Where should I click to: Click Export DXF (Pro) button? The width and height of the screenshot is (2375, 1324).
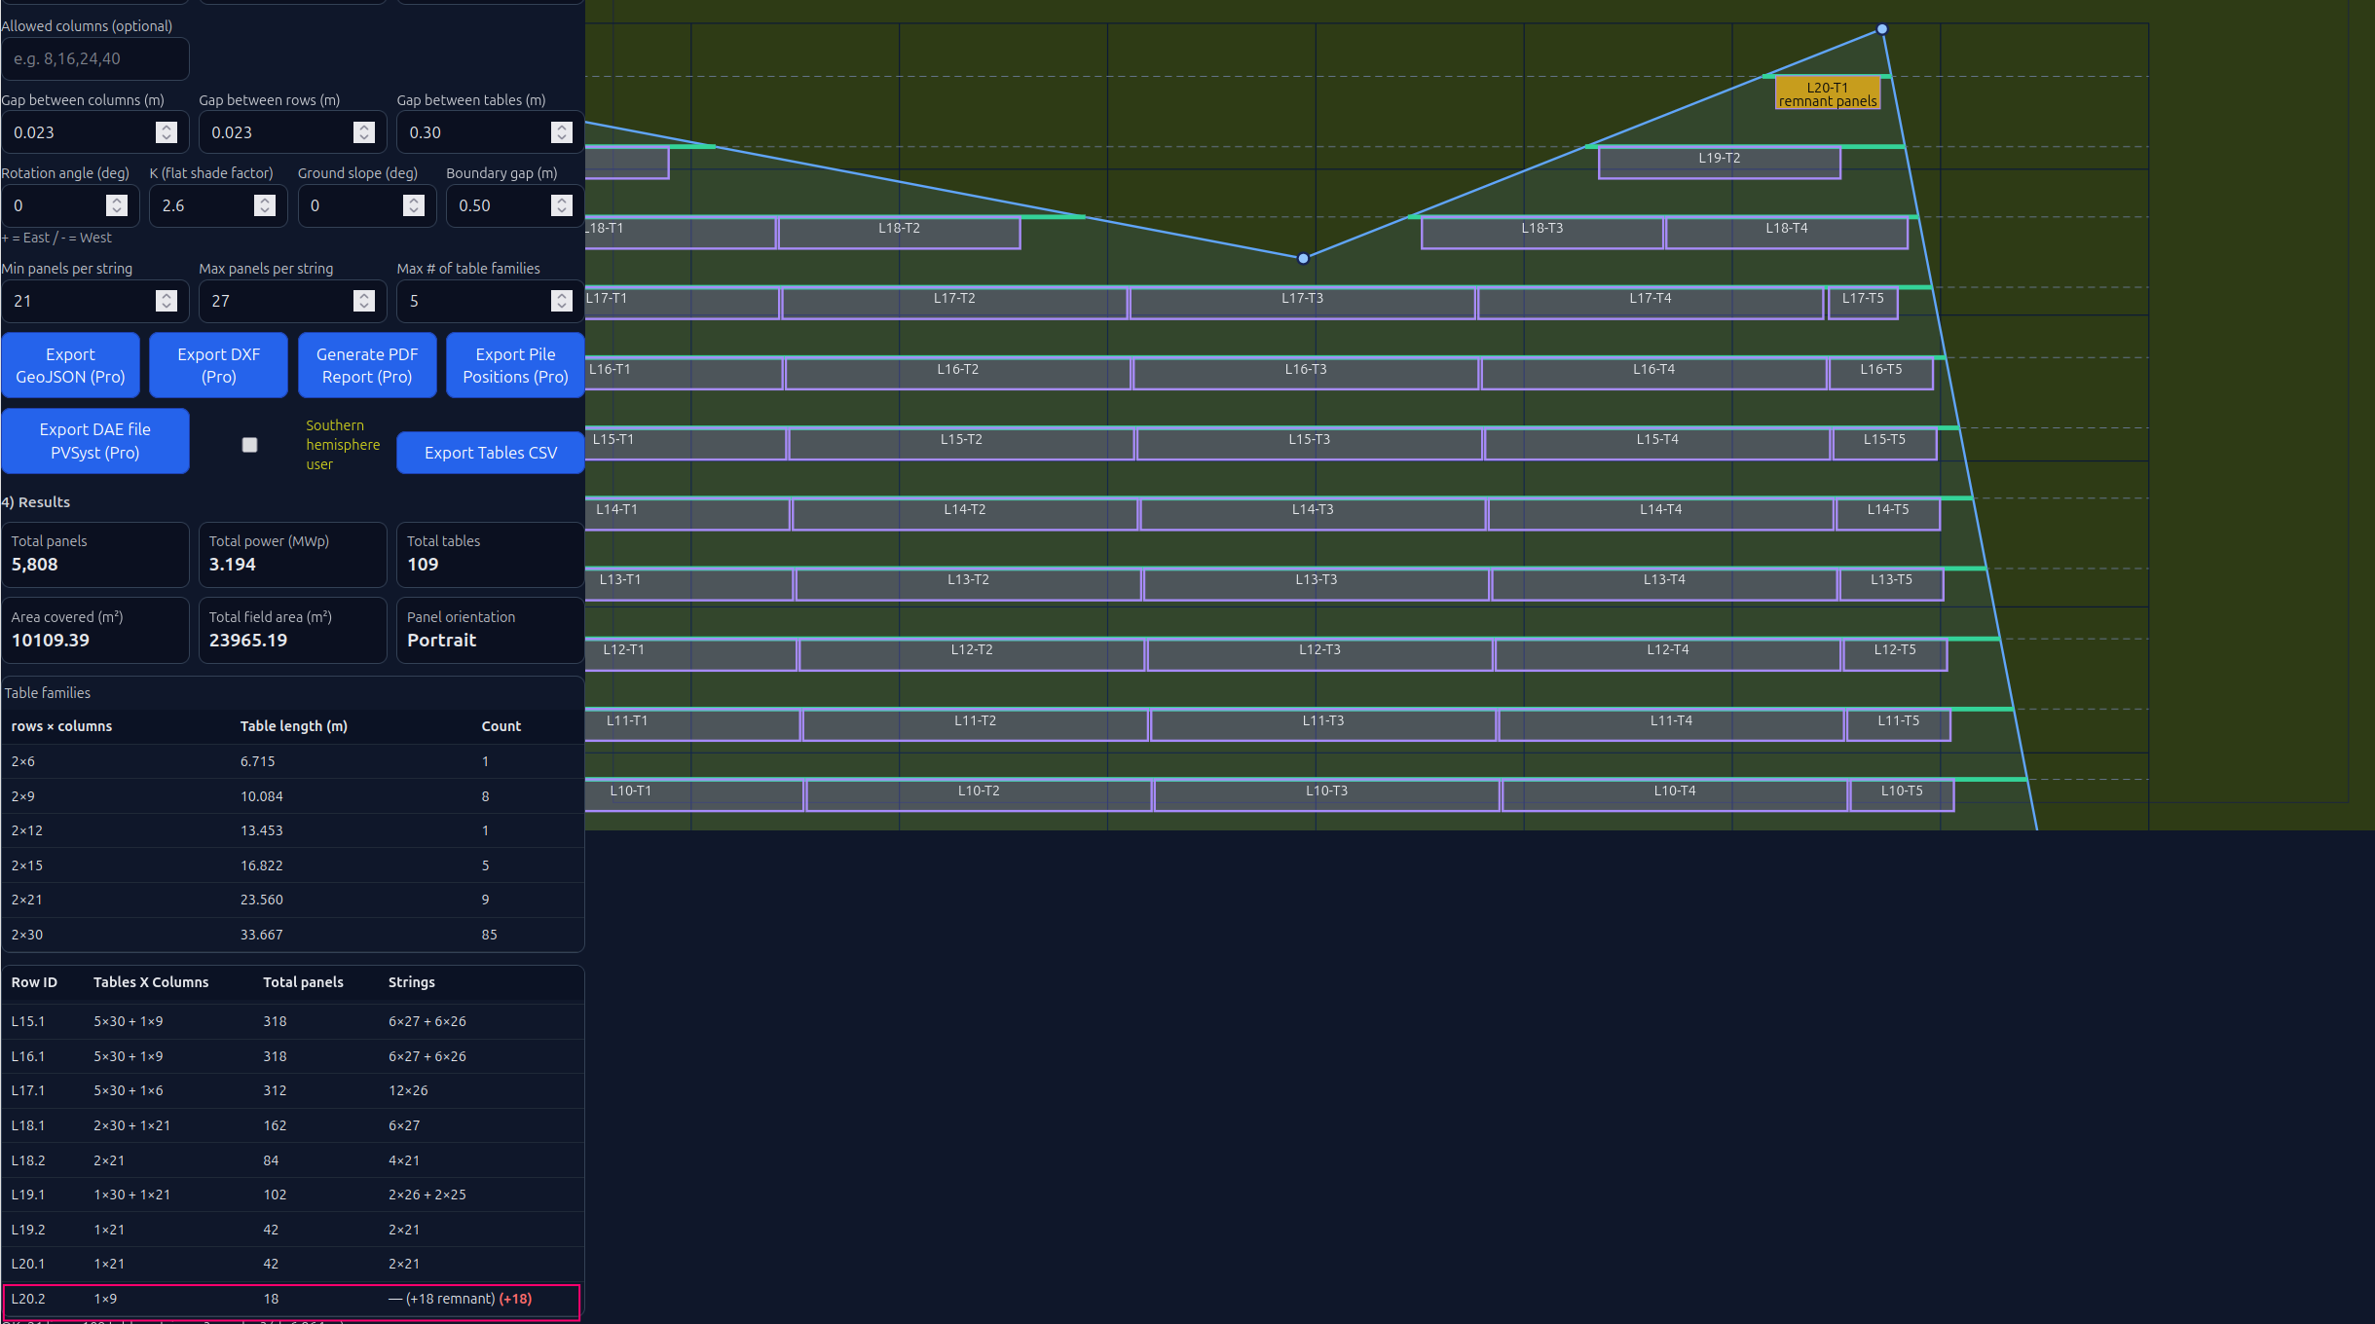pyautogui.click(x=218, y=365)
